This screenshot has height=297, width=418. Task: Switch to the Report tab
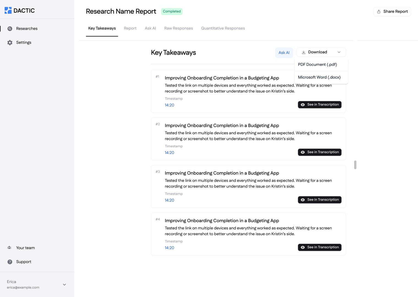click(x=130, y=28)
